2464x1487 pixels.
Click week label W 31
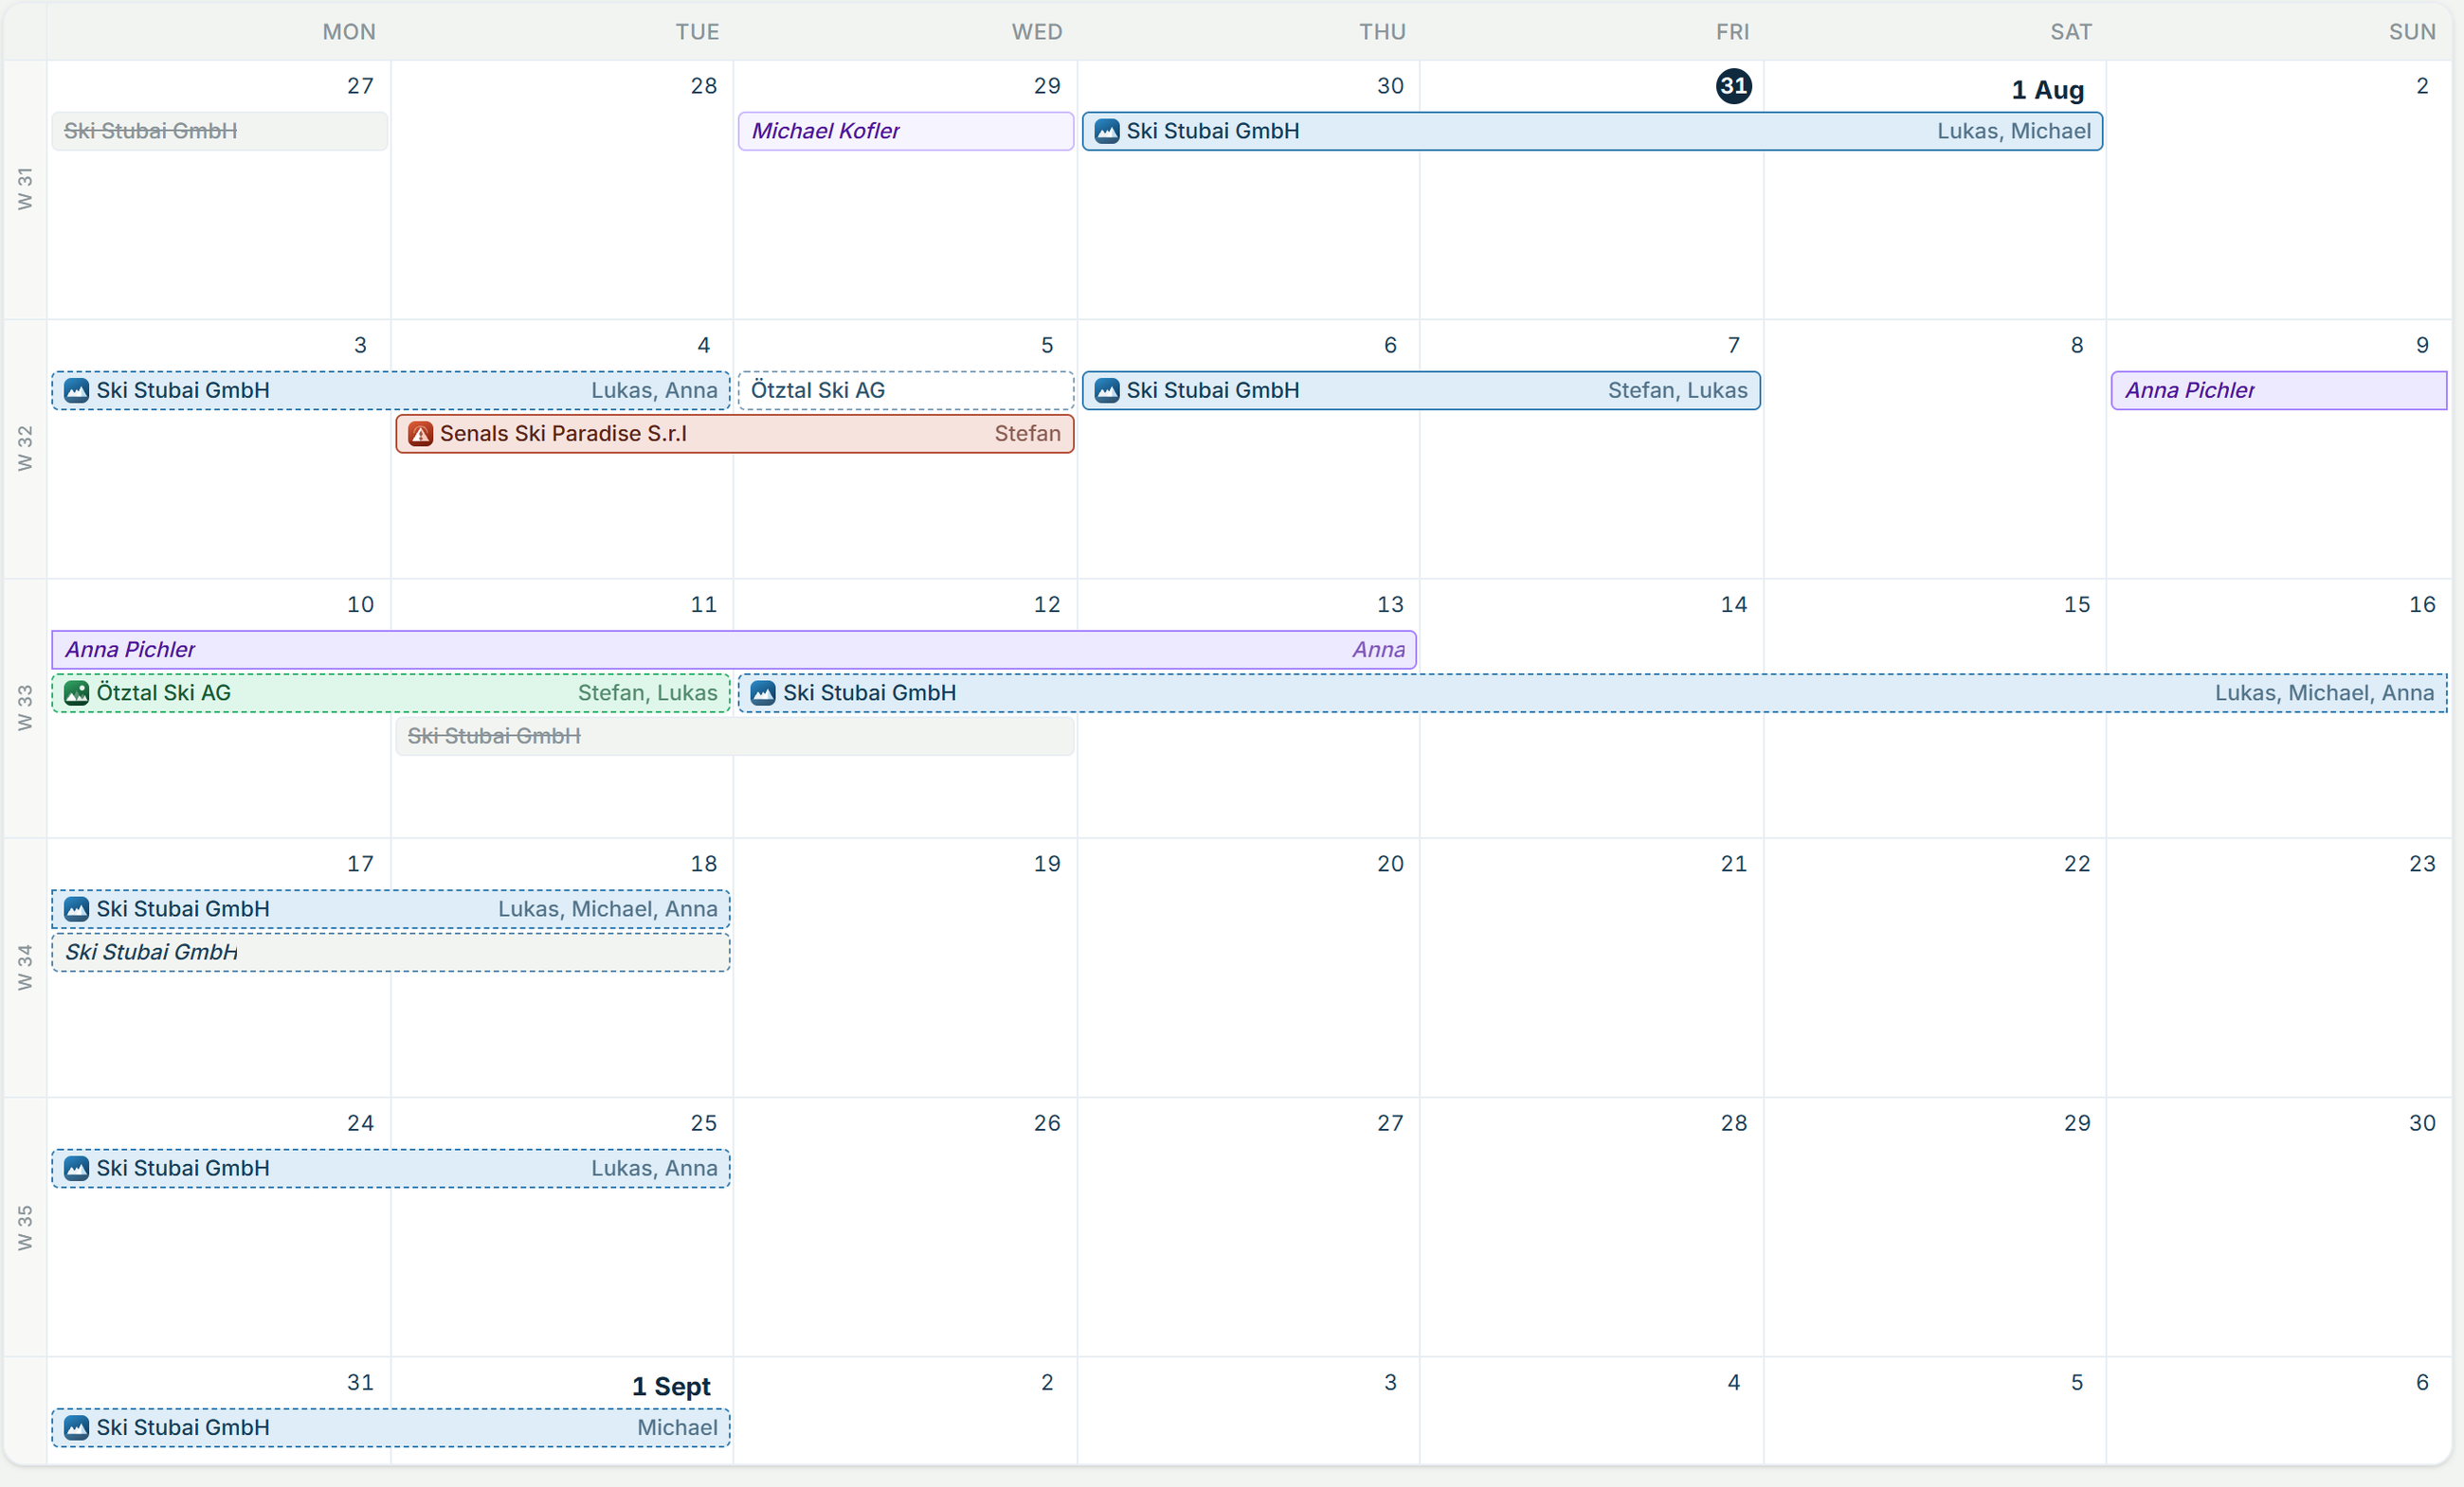click(x=25, y=188)
